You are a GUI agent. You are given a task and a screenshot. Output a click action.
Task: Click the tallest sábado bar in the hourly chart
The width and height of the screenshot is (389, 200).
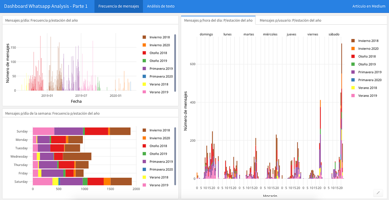pyautogui.click(x=341, y=114)
